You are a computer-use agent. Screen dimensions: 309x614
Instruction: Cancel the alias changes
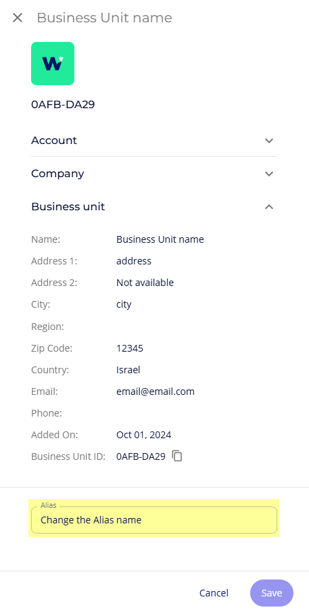(x=214, y=593)
